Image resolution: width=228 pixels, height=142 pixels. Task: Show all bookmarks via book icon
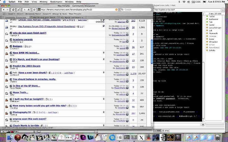click(x=4, y=14)
